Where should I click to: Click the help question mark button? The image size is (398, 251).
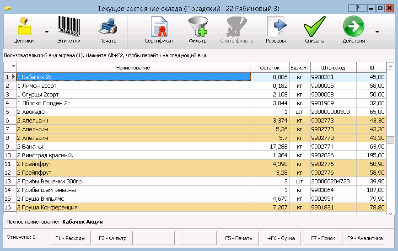357,8
